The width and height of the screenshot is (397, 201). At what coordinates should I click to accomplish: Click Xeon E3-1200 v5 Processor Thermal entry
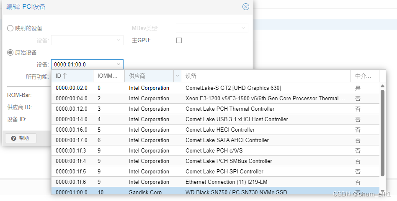[265, 99]
